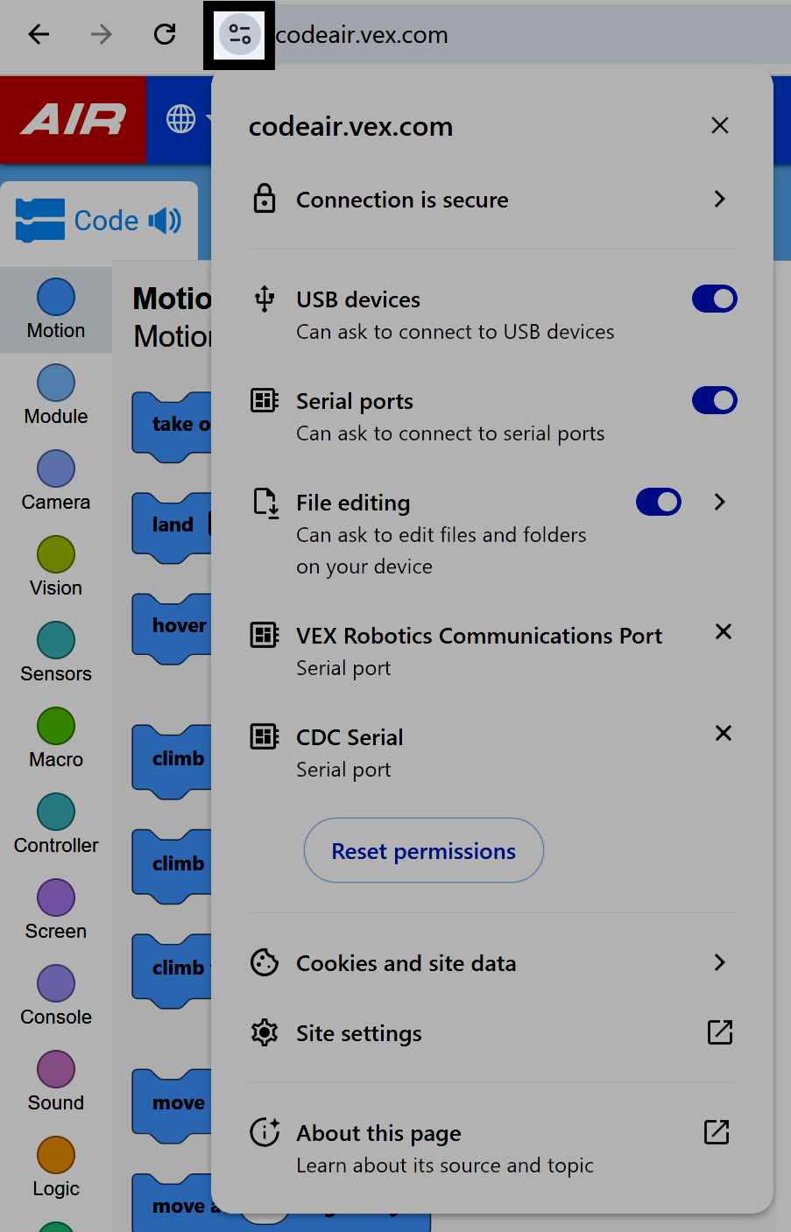Open Site settings in a new tab
This screenshot has width=791, height=1232.
[x=719, y=1032]
